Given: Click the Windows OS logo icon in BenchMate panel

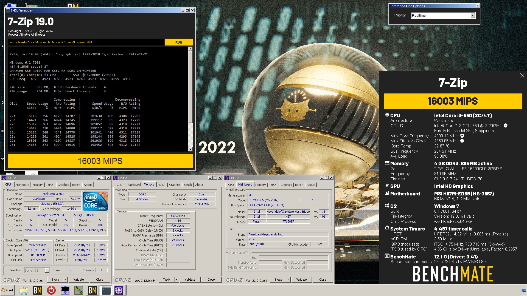Looking at the screenshot, I should tap(387, 206).
